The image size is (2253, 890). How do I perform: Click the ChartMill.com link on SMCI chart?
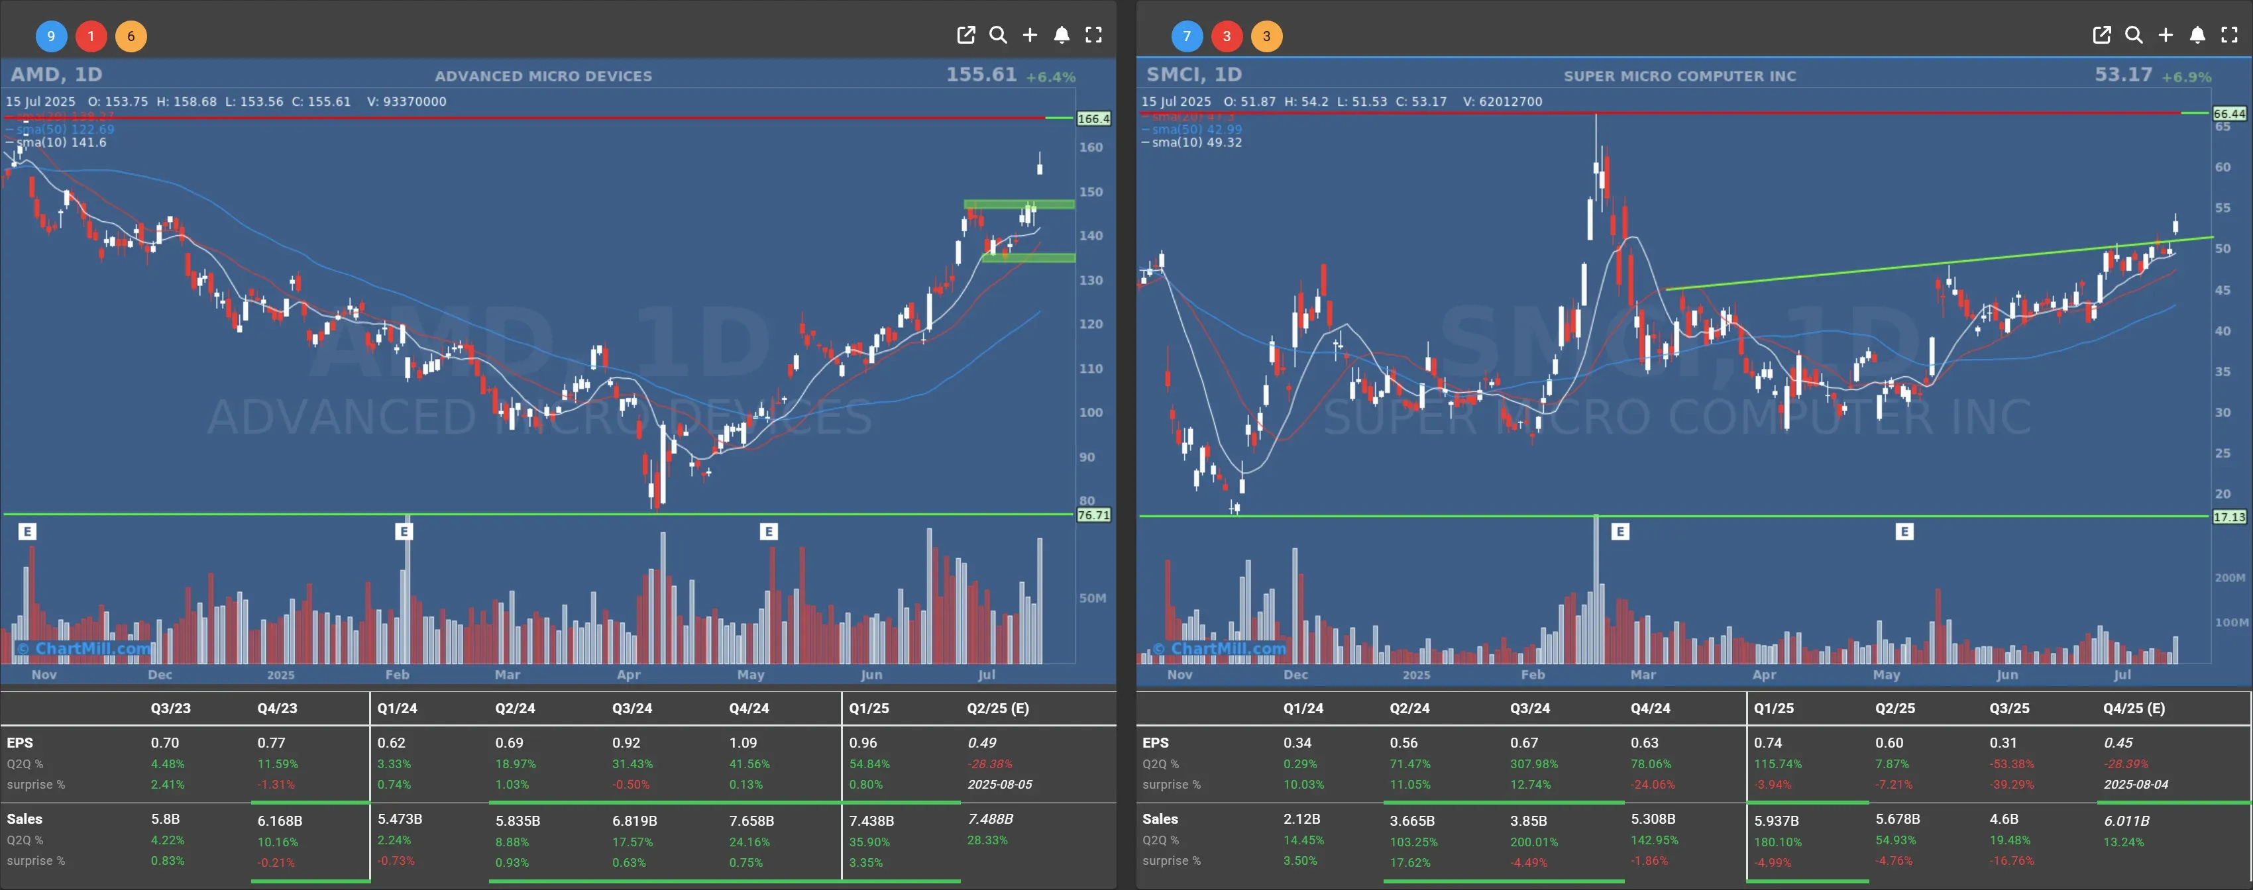point(1219,648)
